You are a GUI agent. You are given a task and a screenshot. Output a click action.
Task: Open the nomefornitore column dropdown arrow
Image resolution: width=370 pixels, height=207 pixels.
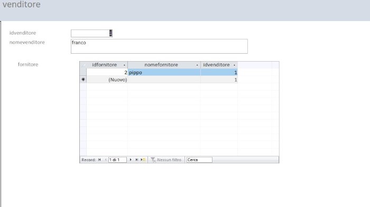197,65
